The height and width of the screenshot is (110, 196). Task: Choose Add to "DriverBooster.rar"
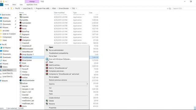[58, 68]
